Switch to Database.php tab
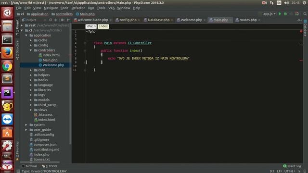Screen dimensions: 308x173 (x=158, y=20)
